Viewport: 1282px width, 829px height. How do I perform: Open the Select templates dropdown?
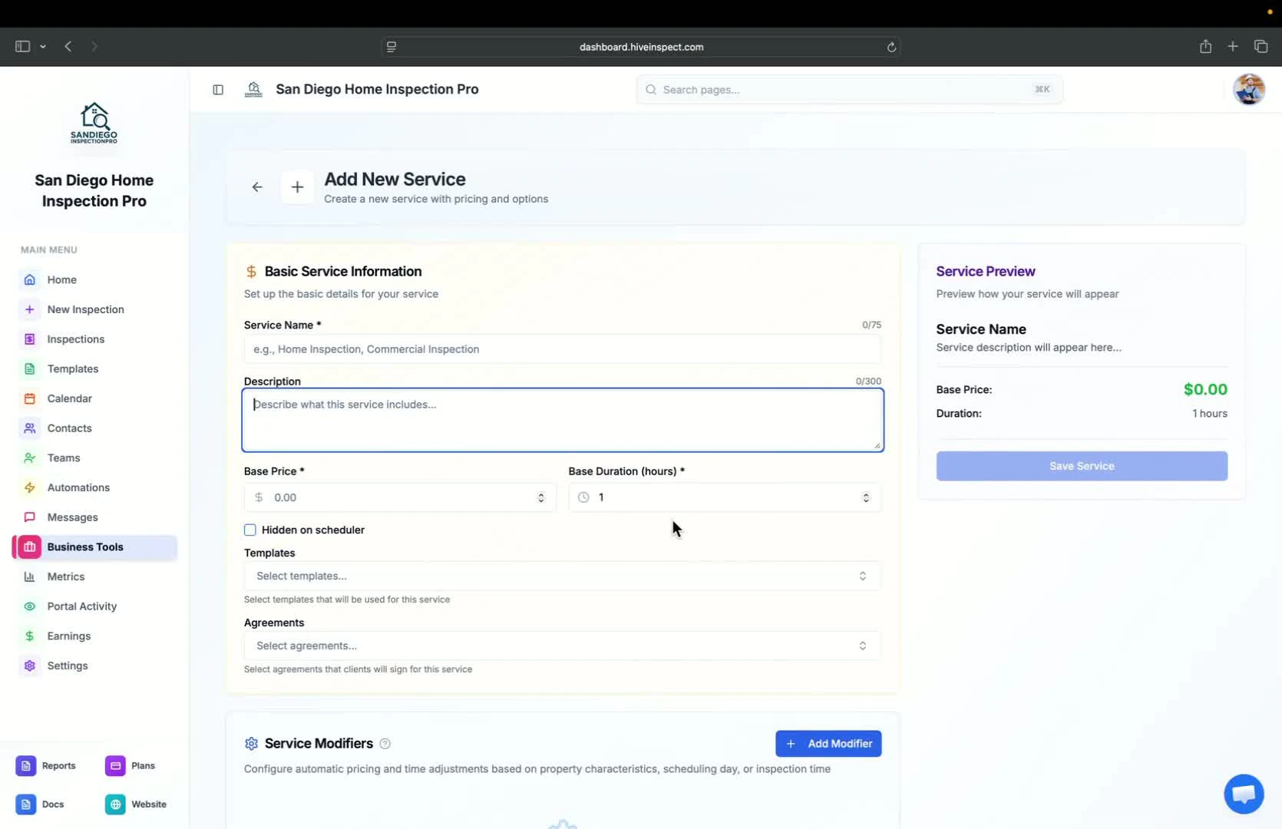click(x=561, y=576)
